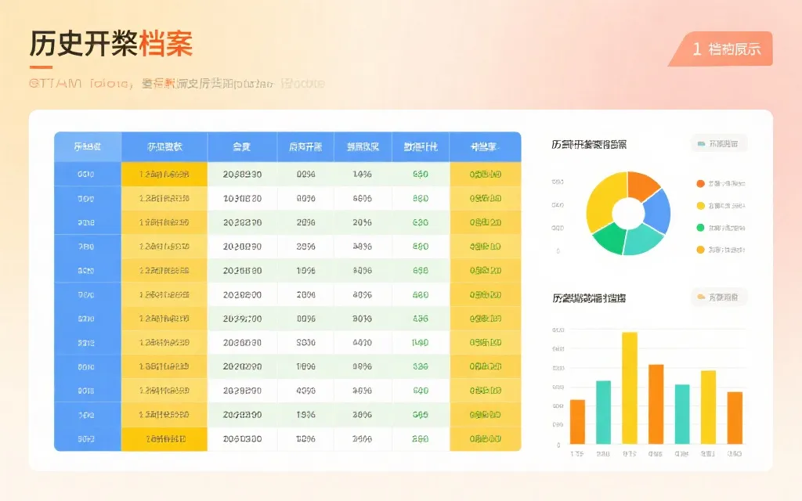802x501 pixels.
Task: Open sorting on the second table header column
Action: pos(164,147)
